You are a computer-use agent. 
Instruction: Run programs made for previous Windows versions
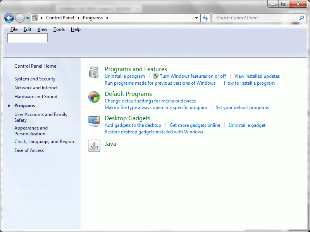(x=160, y=83)
